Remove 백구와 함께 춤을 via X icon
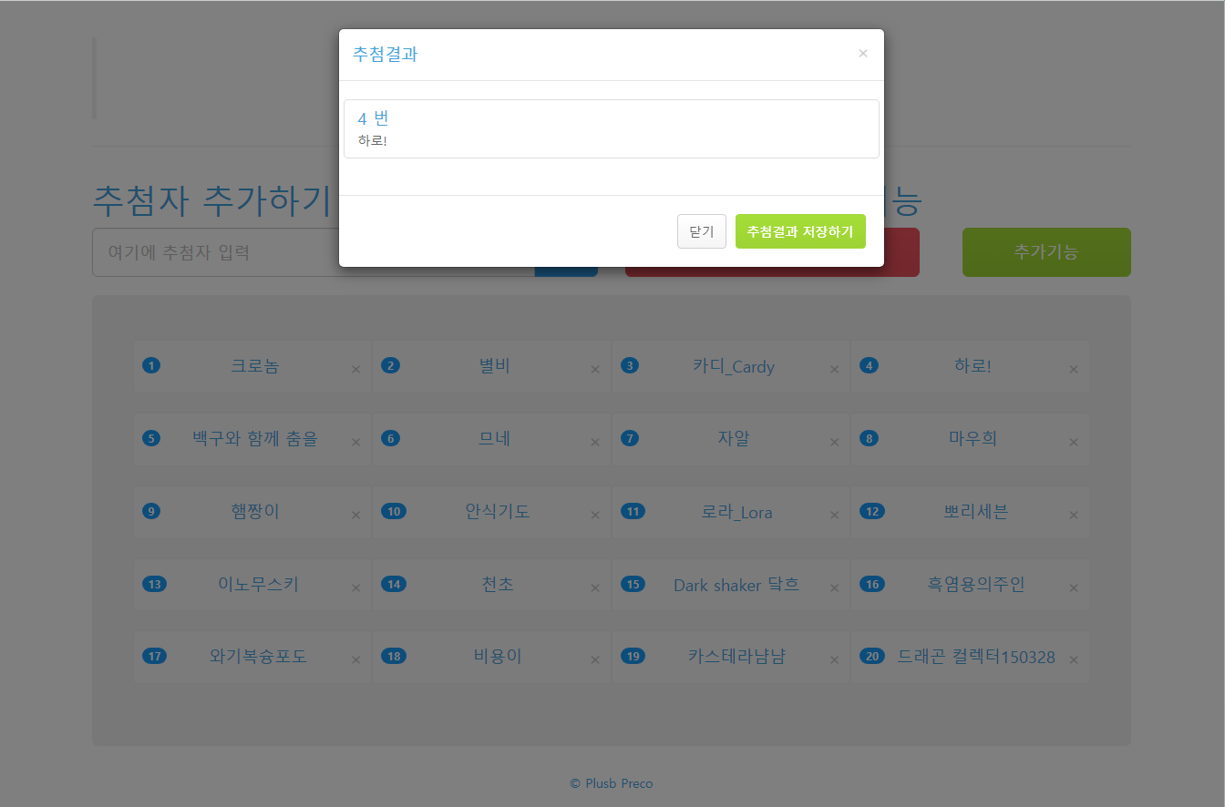Viewport: 1225px width, 807px height. pos(356,442)
